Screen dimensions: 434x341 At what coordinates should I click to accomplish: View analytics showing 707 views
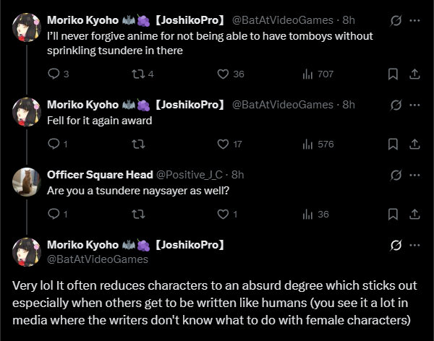(x=307, y=74)
